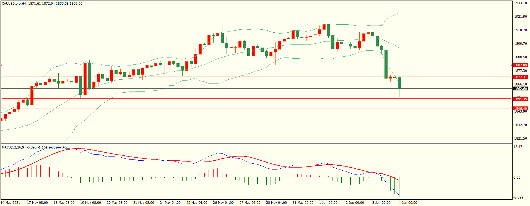Viewport: 530px width, 206px height.
Task: Click the XAUUSD.pro,H4 chart title text
Action: [14, 4]
